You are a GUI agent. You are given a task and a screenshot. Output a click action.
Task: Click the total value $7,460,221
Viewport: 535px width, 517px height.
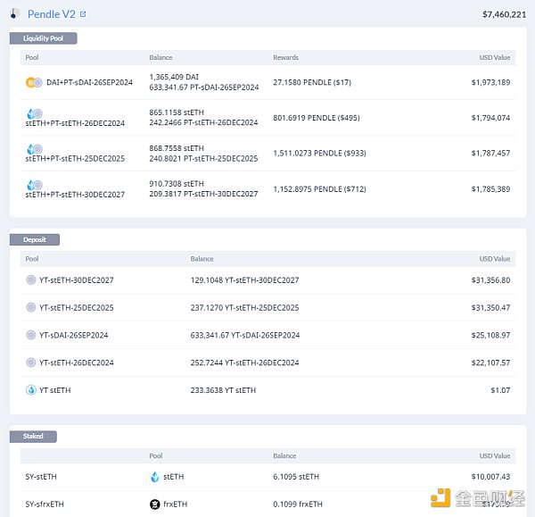point(504,14)
